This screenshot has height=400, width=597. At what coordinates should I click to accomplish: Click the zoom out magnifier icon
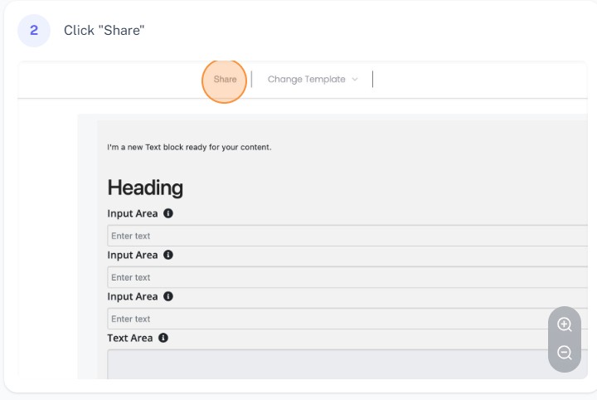coord(565,353)
